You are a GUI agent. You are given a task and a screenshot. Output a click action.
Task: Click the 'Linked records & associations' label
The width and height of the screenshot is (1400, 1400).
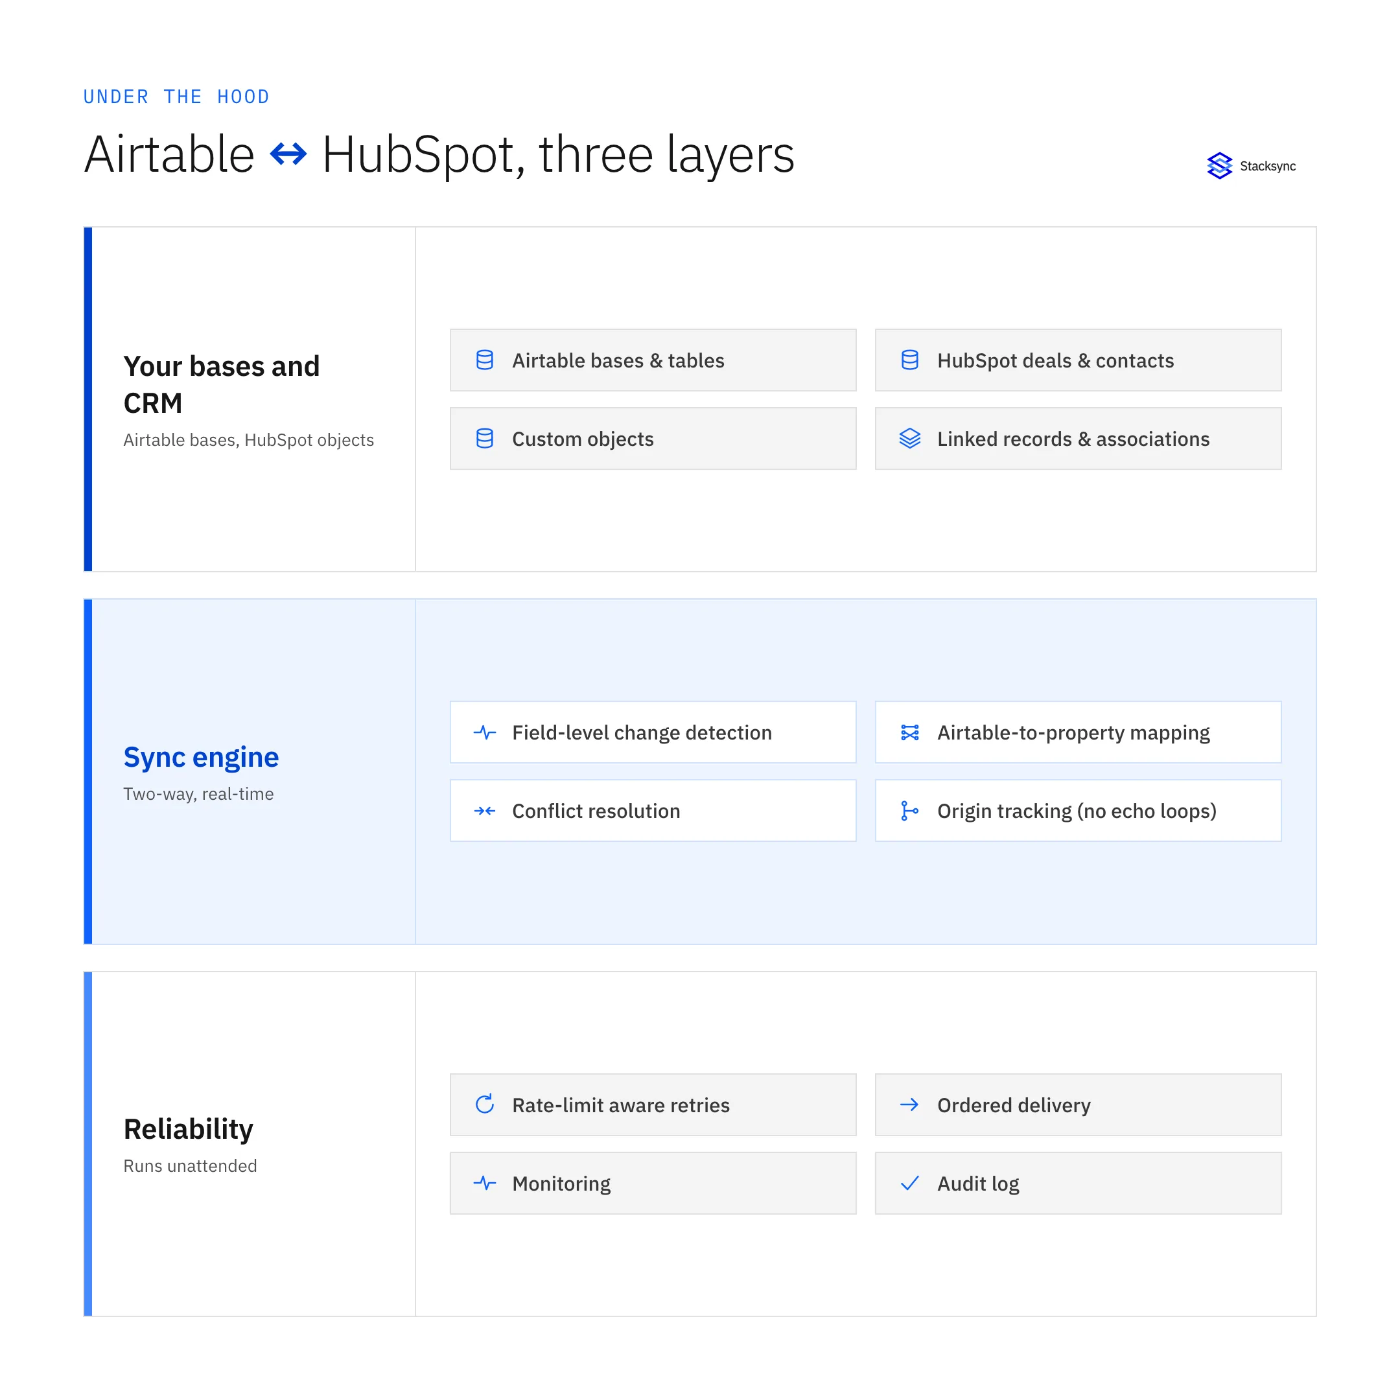coord(1073,439)
